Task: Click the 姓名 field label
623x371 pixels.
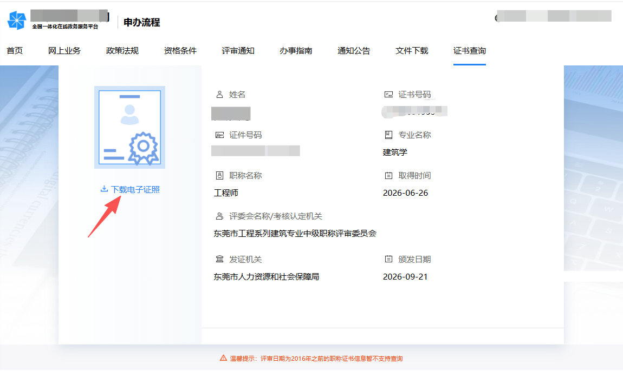Action: pos(237,95)
